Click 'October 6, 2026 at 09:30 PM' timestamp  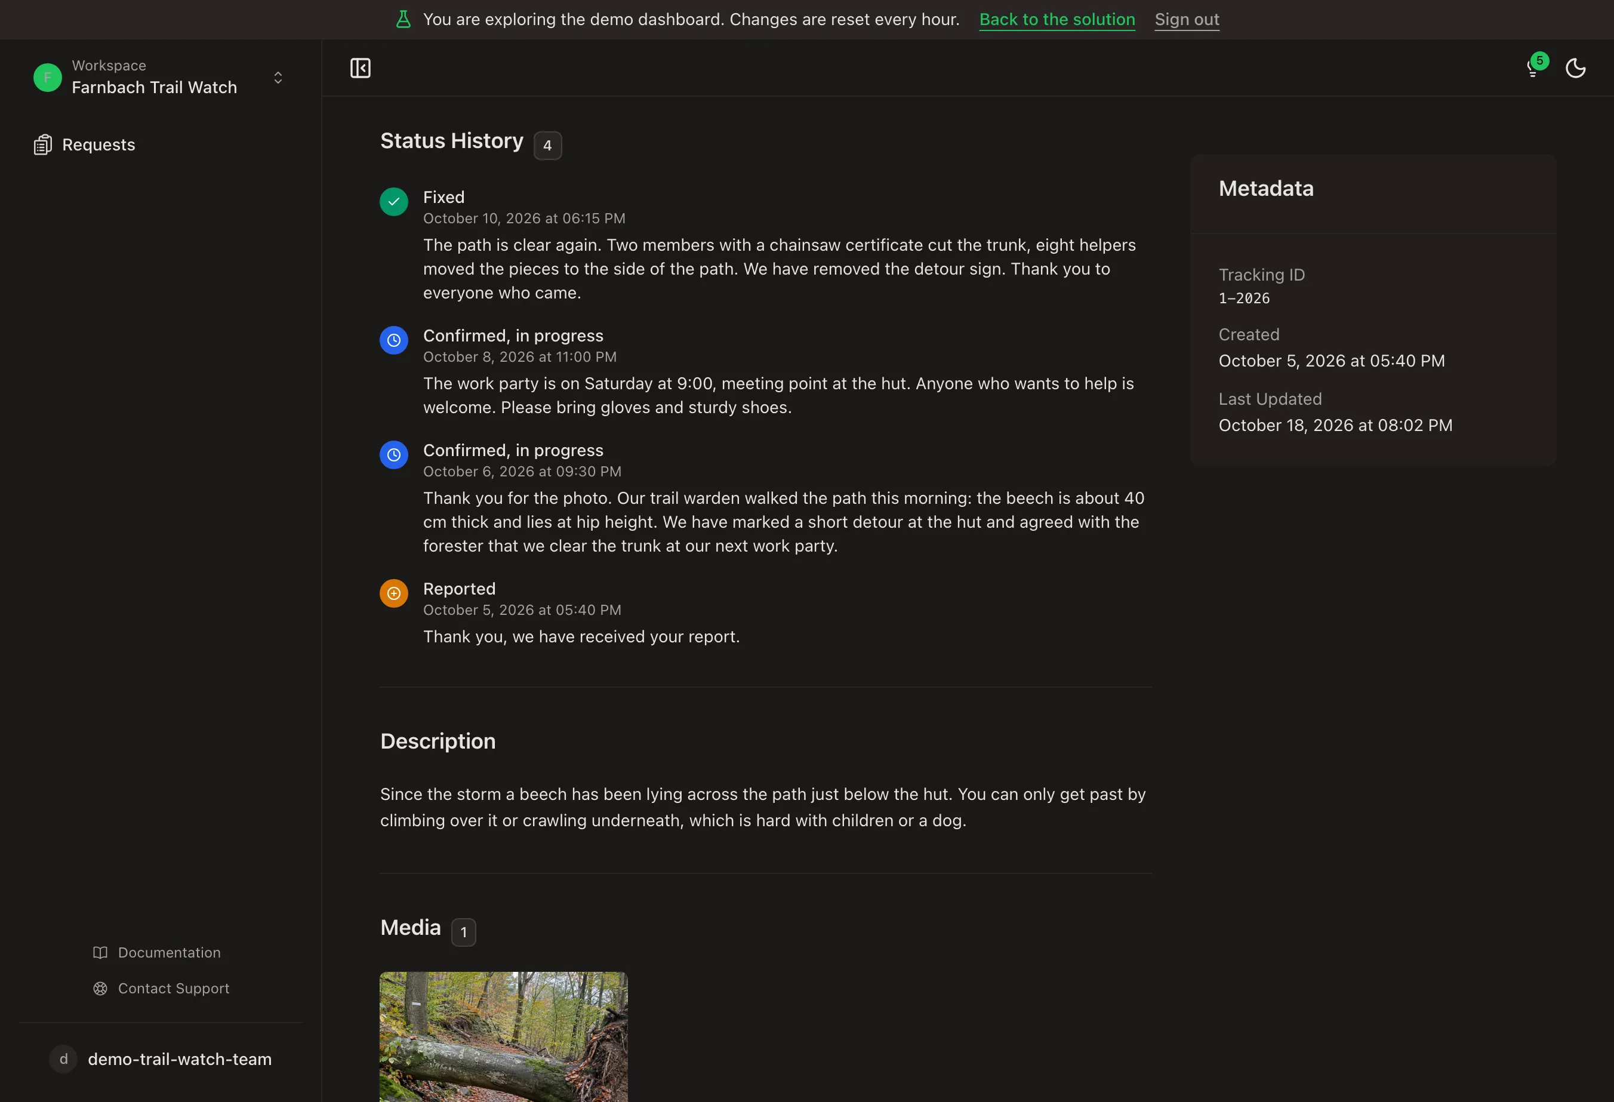pyautogui.click(x=522, y=472)
